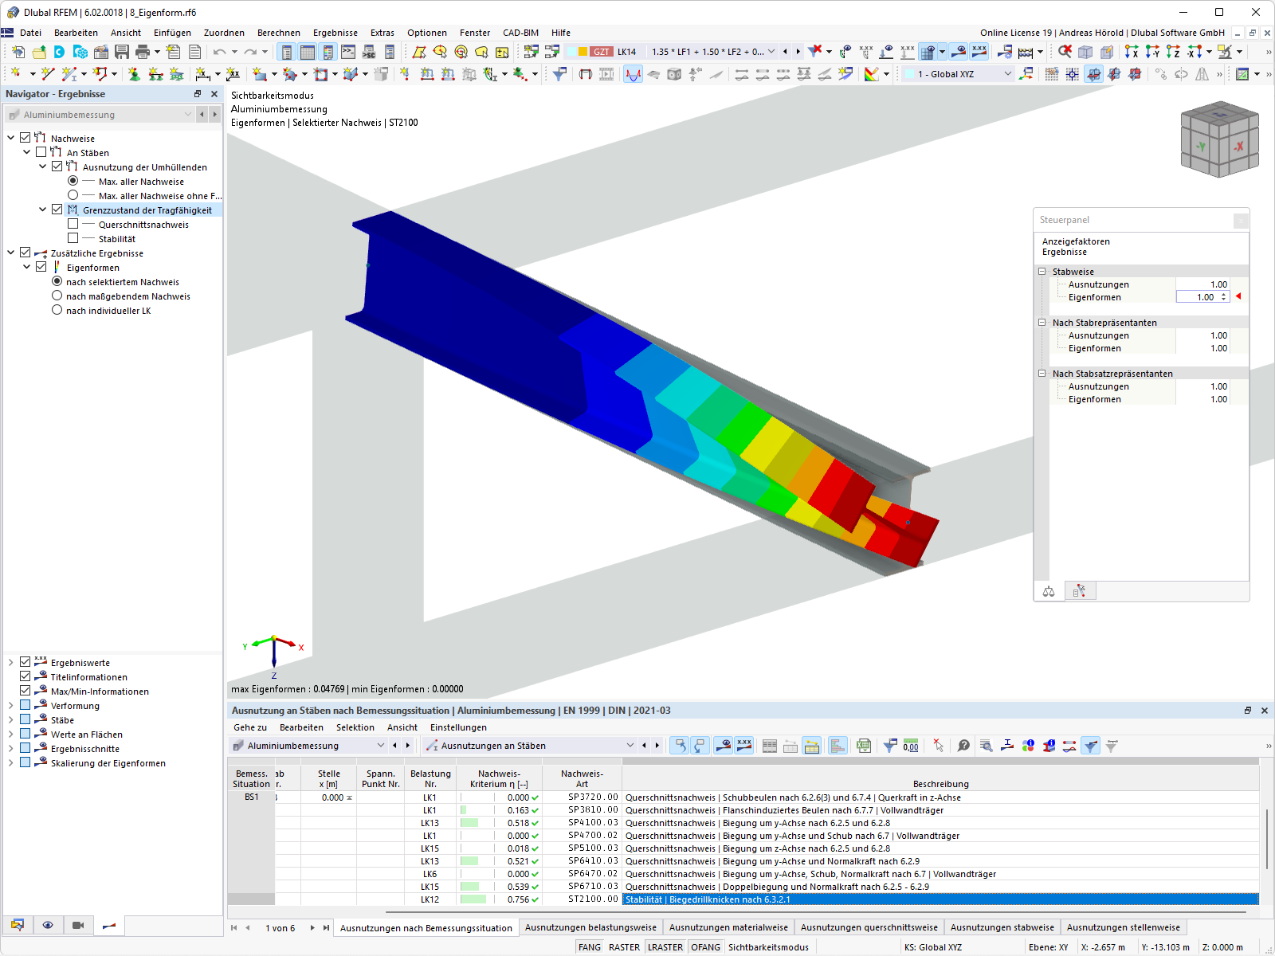
Task: Click the LRASTER status bar button
Action: point(665,947)
